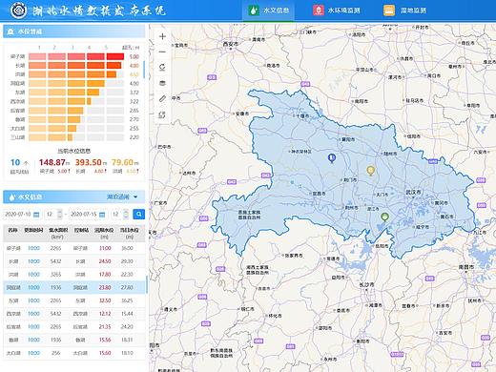The height and width of the screenshot is (372, 496).
Task: Click the yellow 湿地监测 tab icon
Action: click(389, 10)
